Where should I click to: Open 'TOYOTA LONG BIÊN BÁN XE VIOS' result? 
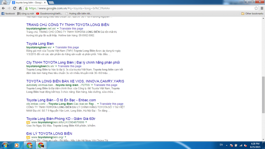pos(75,81)
